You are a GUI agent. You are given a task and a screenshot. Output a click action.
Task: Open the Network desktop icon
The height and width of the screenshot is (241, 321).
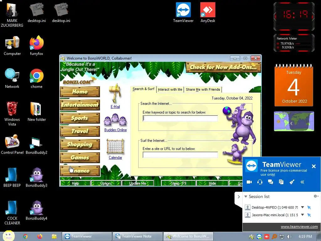click(12, 78)
